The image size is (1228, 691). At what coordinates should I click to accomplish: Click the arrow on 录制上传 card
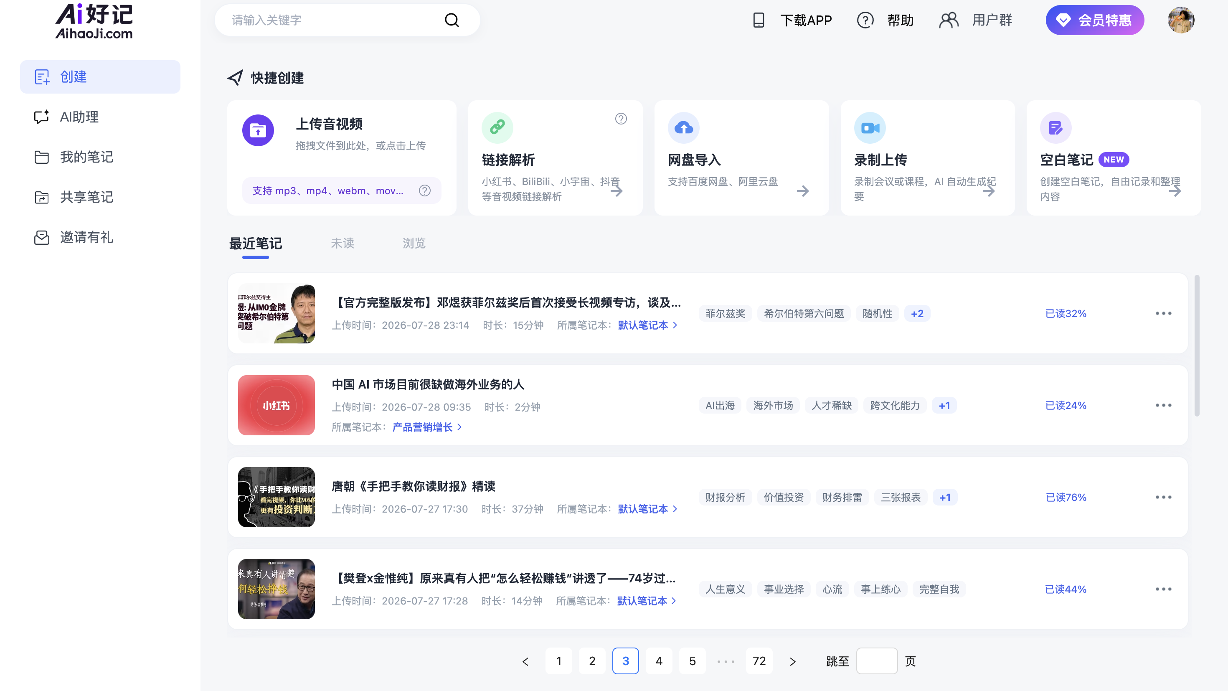click(989, 191)
